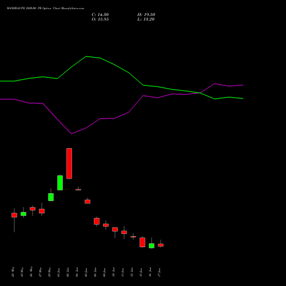Click the red candle on 08 Jun
This screenshot has height=286, width=286.
[97, 221]
